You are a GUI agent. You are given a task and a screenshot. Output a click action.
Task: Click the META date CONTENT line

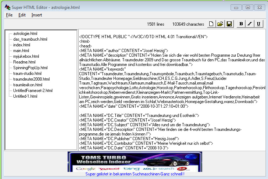(134, 106)
